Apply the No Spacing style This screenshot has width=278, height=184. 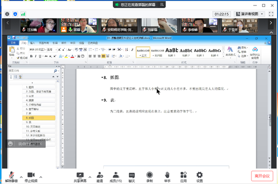point(158,52)
